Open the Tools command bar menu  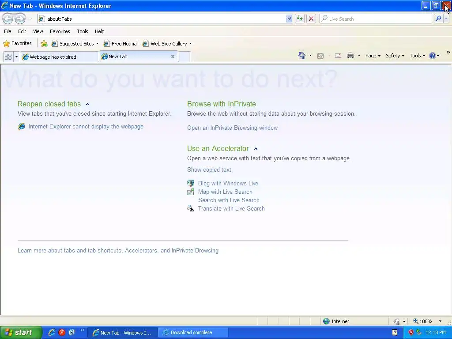coord(417,56)
